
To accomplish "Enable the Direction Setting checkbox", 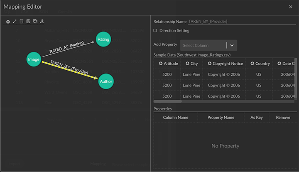I will point(155,31).
